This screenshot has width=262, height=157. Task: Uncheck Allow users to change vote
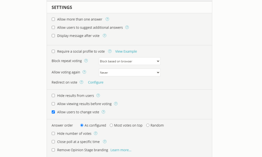pyautogui.click(x=53, y=112)
